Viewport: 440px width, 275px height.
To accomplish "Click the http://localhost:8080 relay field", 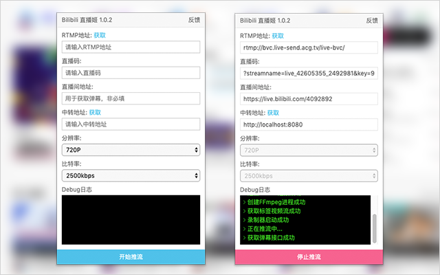I will pyautogui.click(x=309, y=124).
